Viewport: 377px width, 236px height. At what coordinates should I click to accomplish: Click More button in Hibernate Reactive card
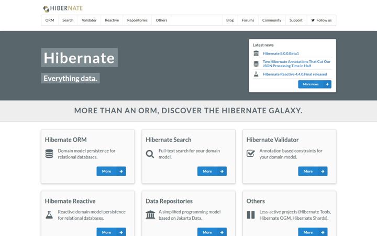click(x=111, y=232)
